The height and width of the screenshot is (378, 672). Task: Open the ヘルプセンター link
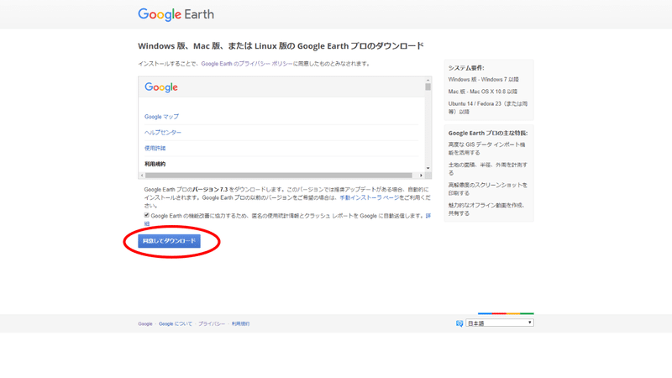pos(163,133)
